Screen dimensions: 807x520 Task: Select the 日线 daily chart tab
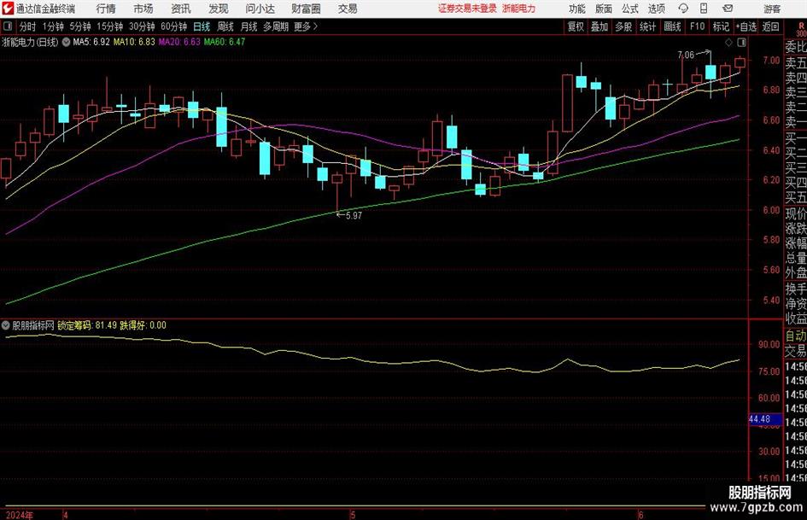(x=202, y=26)
